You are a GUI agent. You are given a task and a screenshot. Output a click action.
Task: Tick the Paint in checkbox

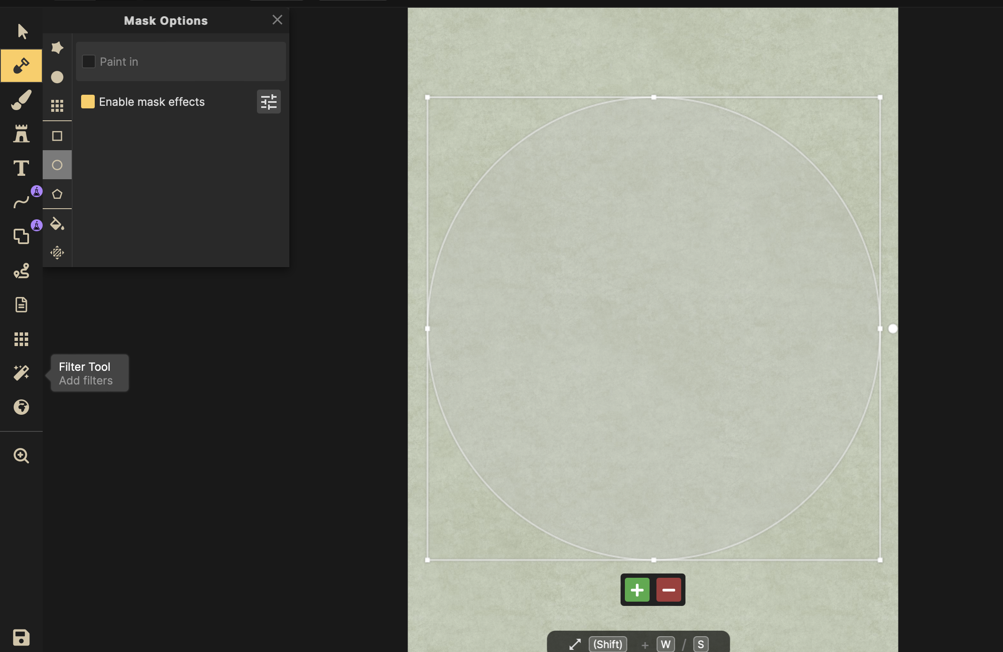[88, 61]
